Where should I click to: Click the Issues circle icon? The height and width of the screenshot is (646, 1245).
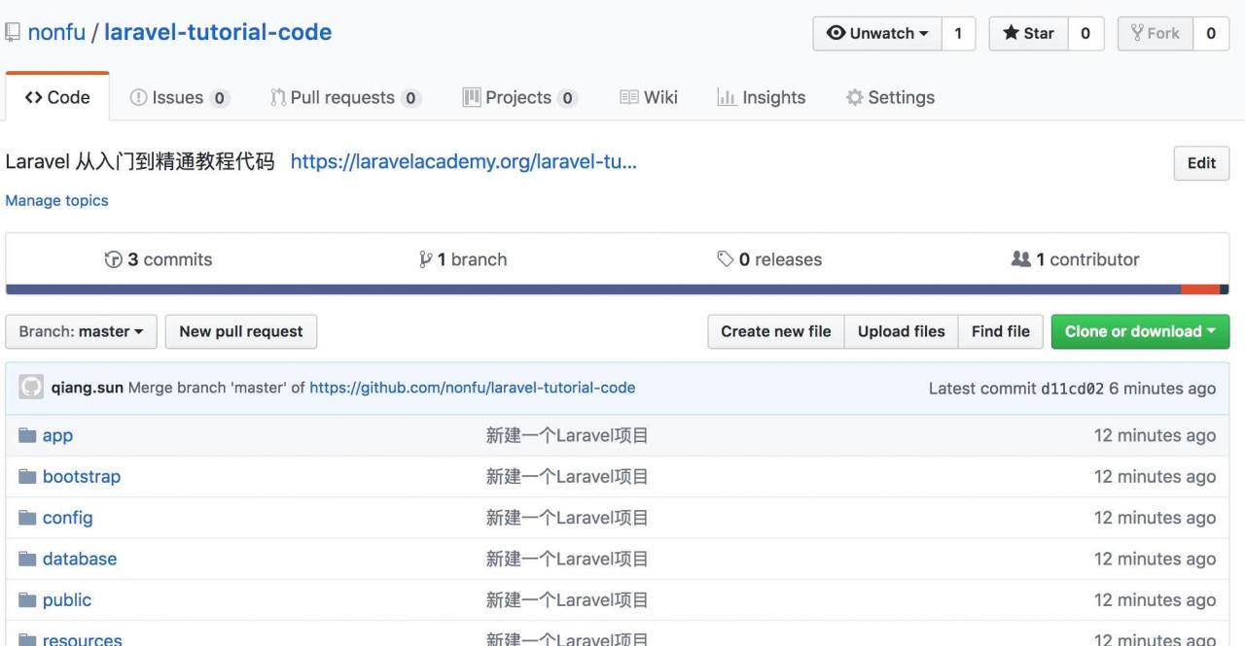(139, 97)
